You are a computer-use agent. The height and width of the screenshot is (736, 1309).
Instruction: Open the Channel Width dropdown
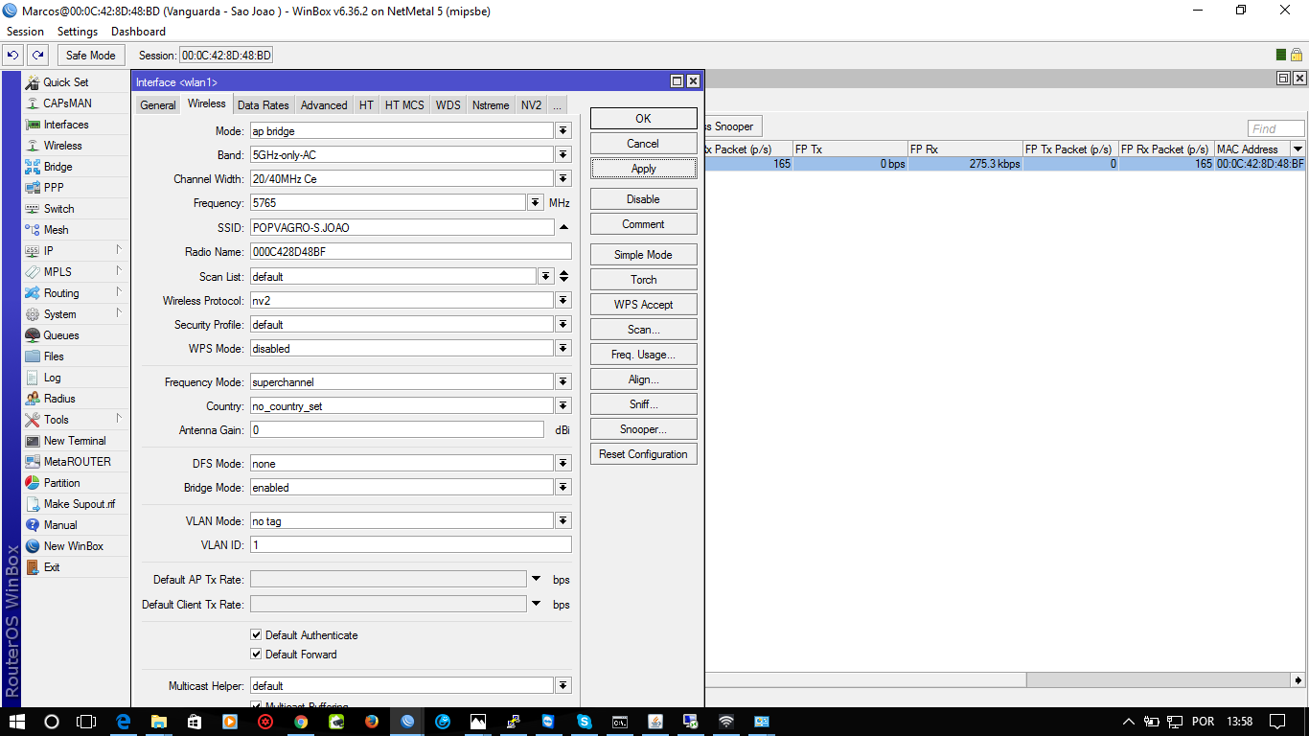coord(563,179)
